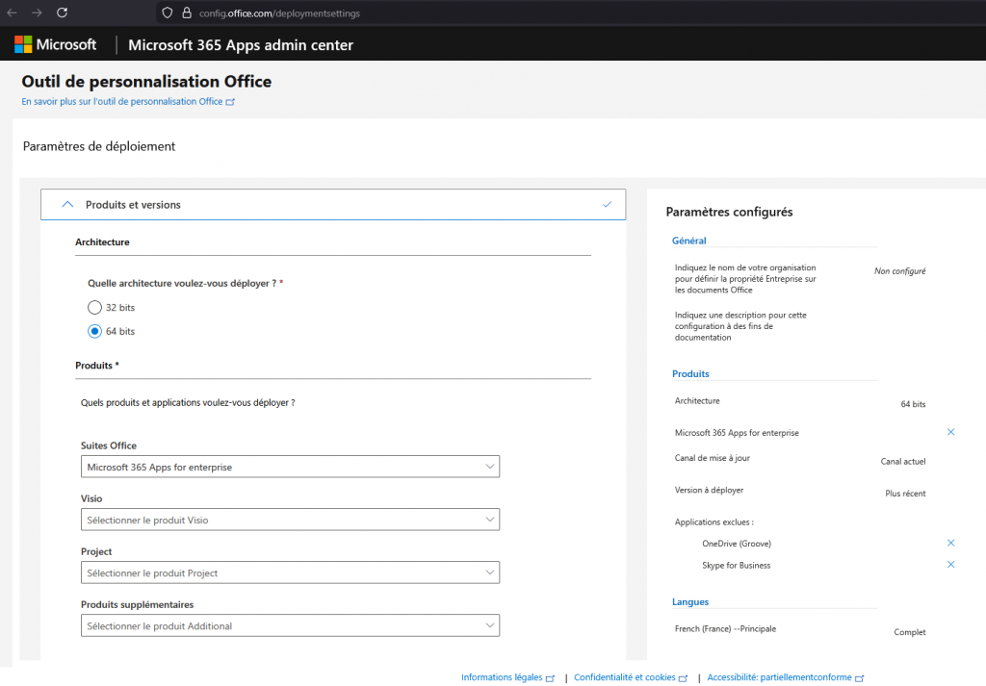The height and width of the screenshot is (686, 986).
Task: Open Accessibilité: partiellement conforme link
Action: (786, 677)
